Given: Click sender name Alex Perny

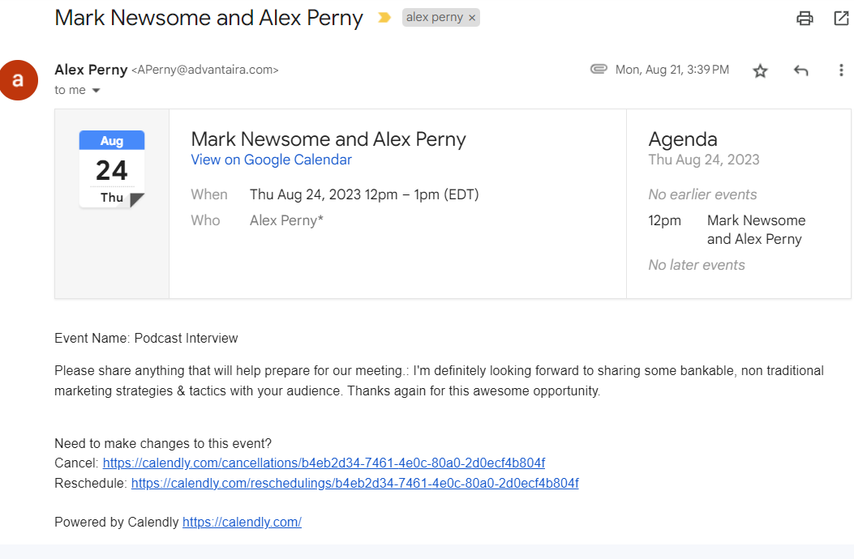Looking at the screenshot, I should pos(91,70).
